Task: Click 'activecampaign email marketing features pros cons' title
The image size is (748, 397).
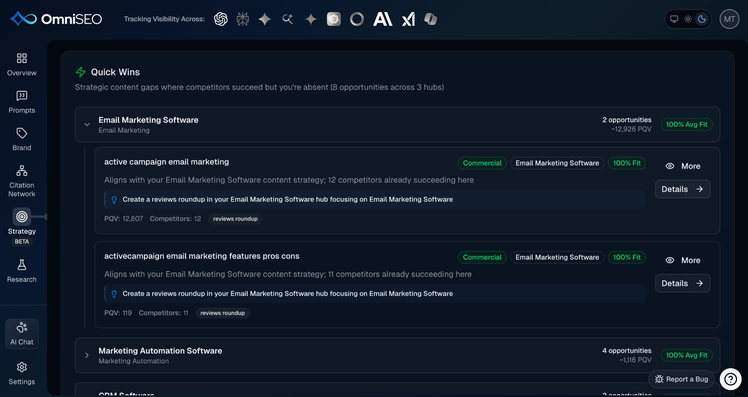Action: (x=202, y=256)
